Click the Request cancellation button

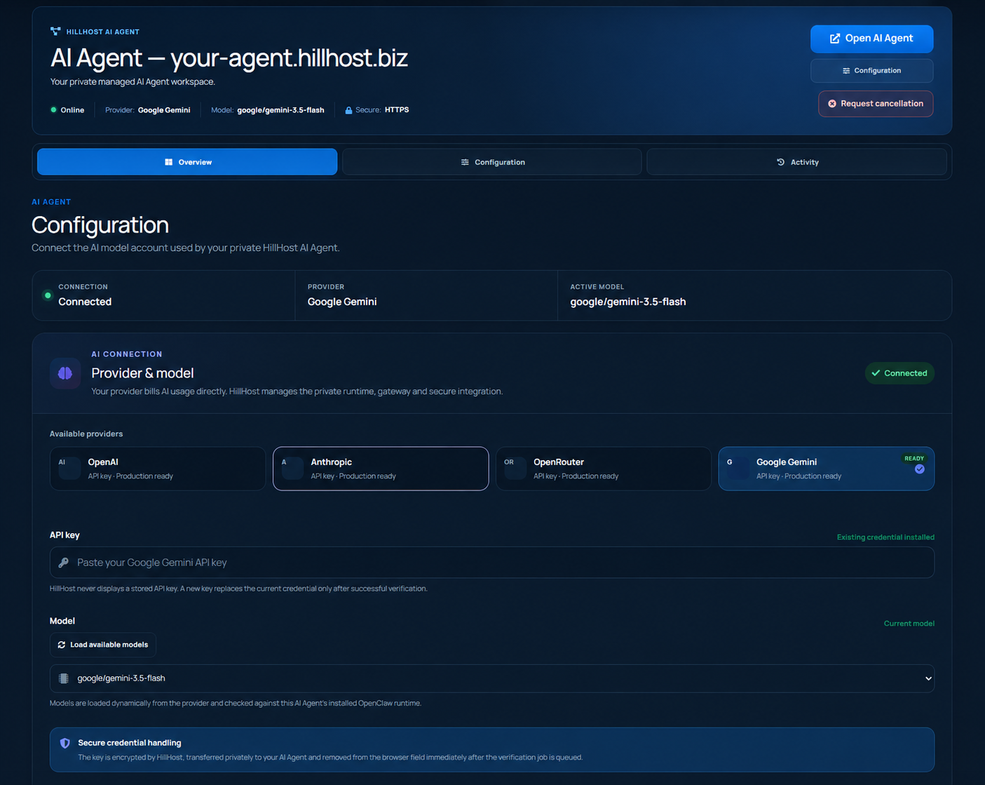(x=876, y=104)
